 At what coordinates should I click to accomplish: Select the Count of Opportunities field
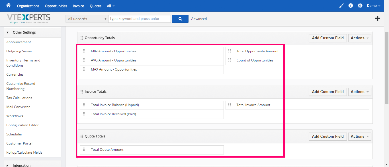pyautogui.click(x=298, y=60)
